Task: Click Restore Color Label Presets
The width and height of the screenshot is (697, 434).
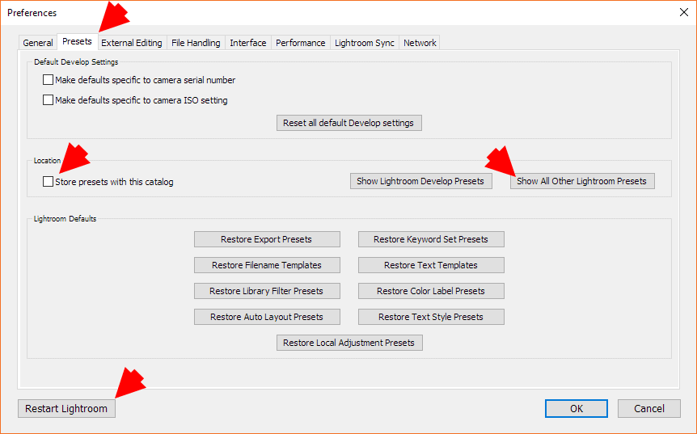Action: (x=431, y=291)
